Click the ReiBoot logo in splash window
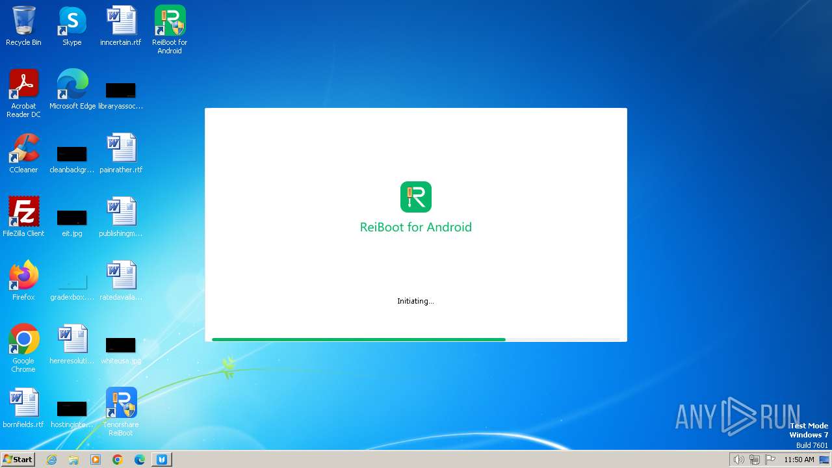Image resolution: width=832 pixels, height=468 pixels. coord(416,197)
